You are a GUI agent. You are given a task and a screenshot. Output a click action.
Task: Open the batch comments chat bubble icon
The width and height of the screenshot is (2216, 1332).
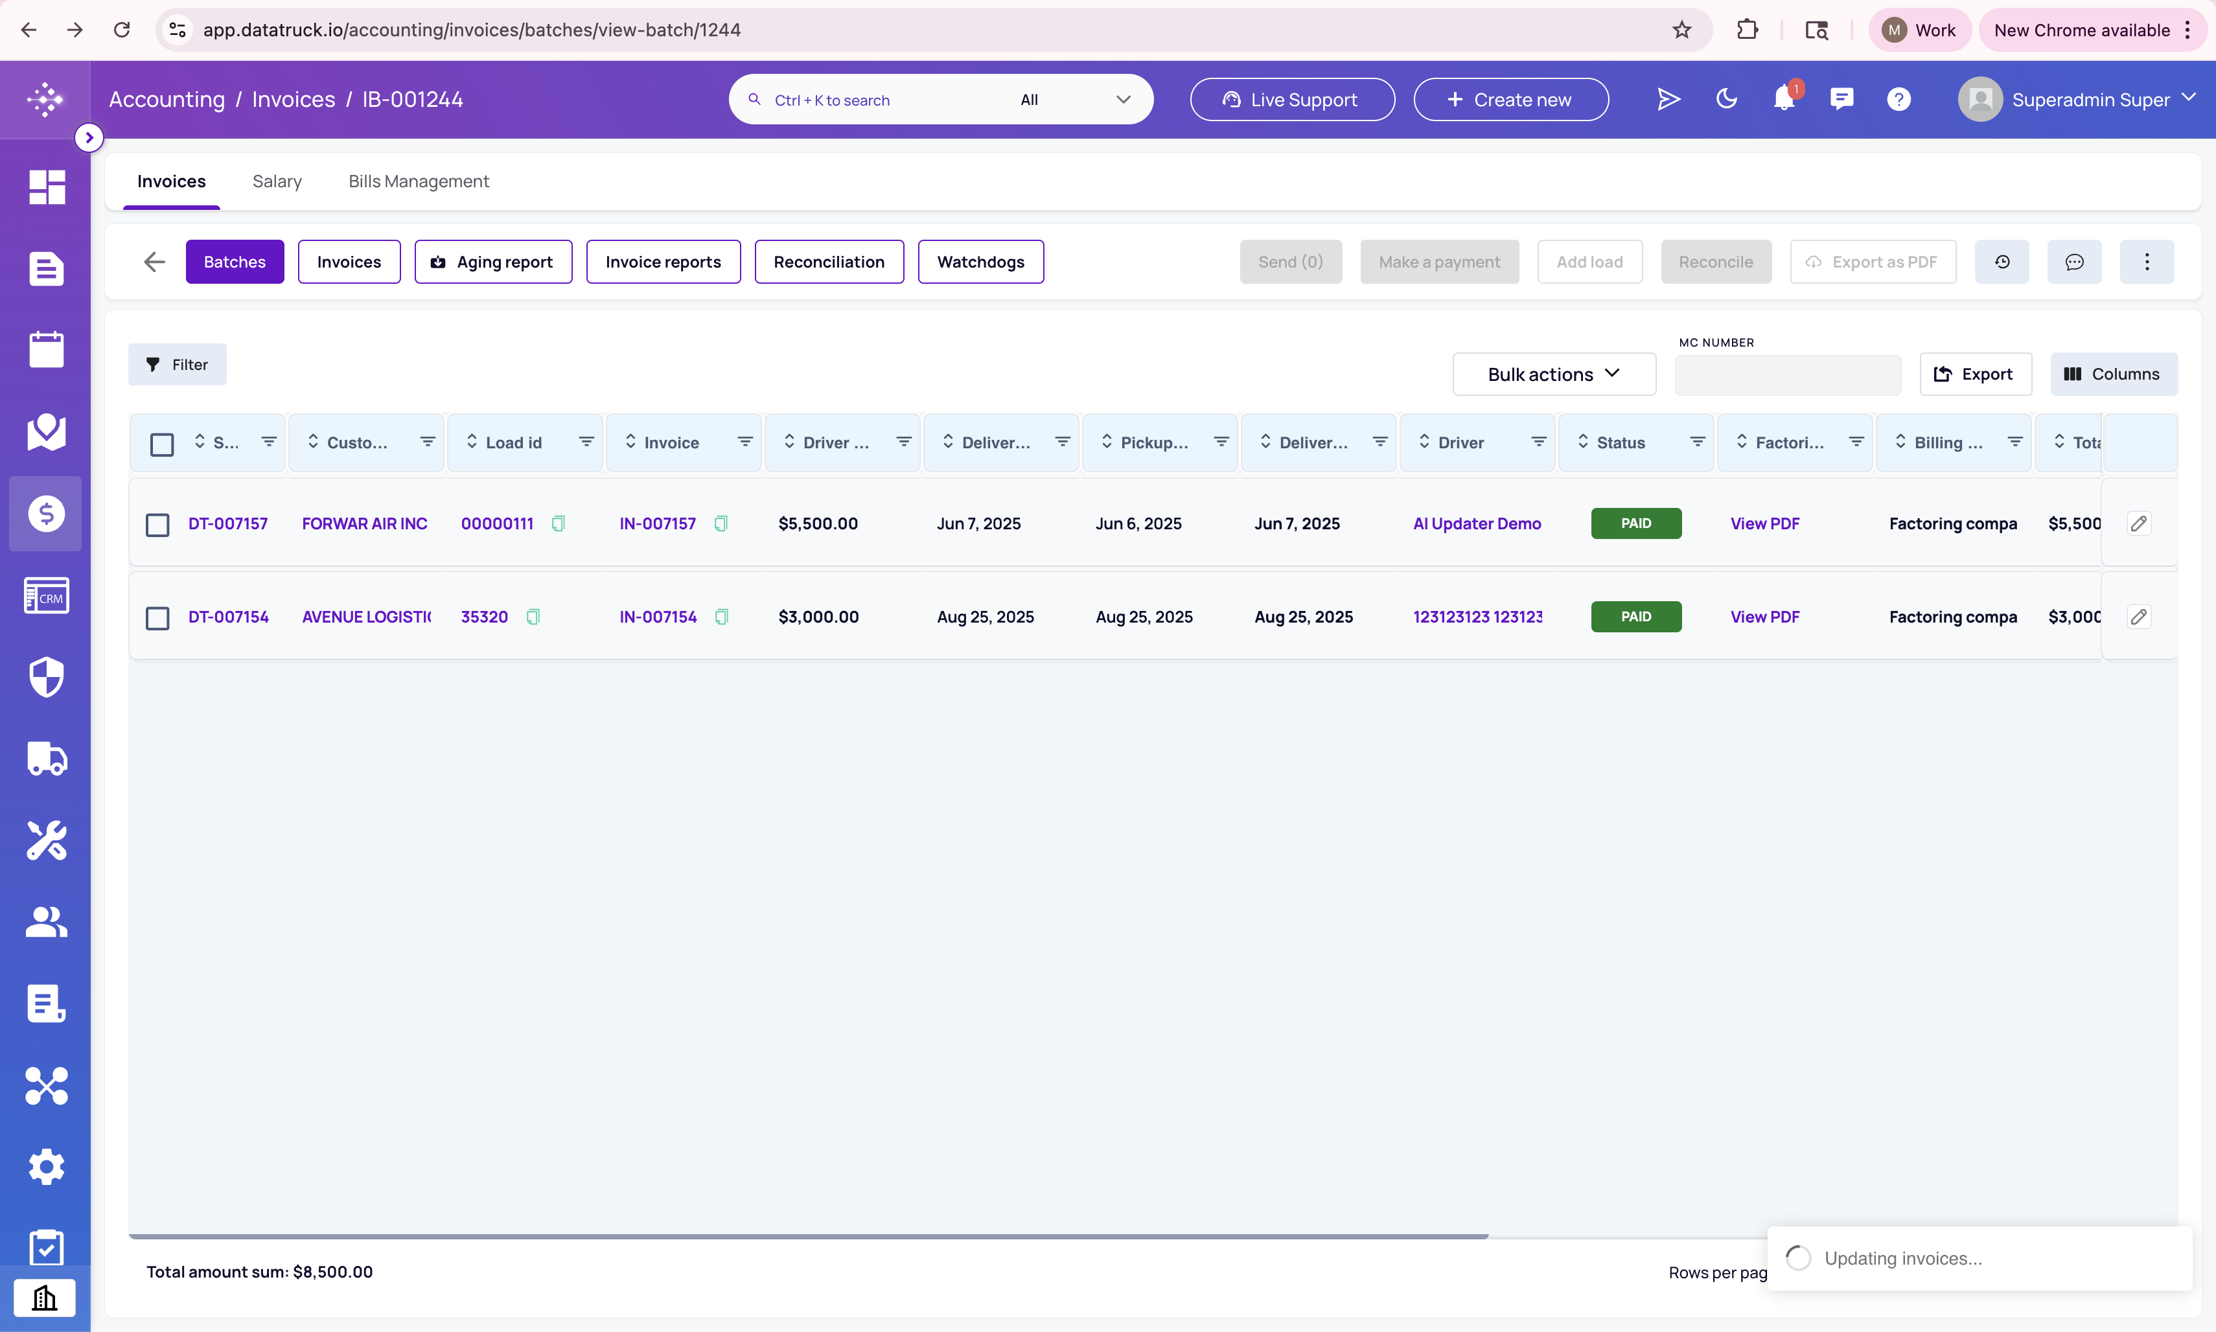pyautogui.click(x=2074, y=262)
